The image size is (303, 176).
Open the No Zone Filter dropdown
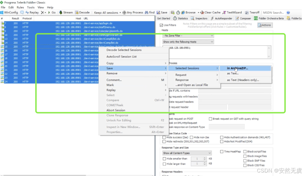188,36
